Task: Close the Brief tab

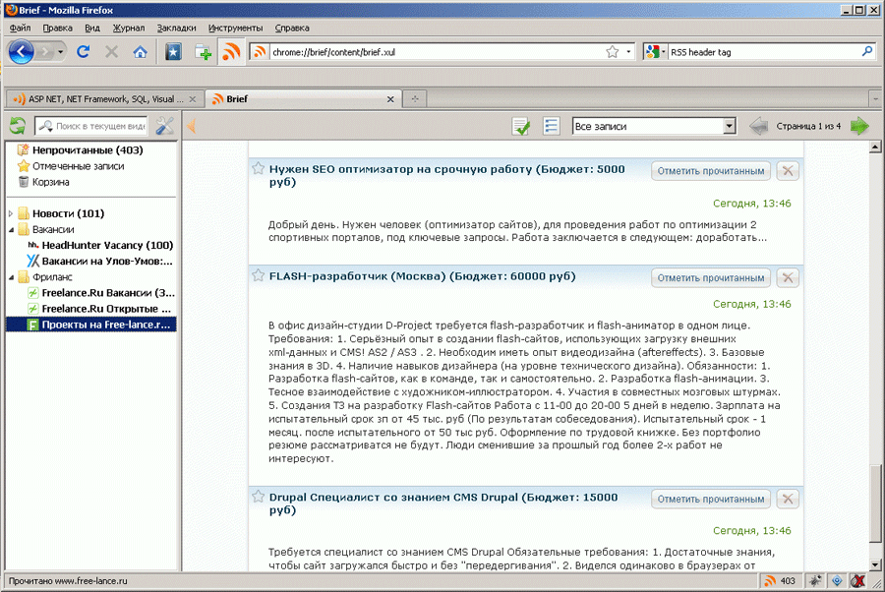Action: 390,99
